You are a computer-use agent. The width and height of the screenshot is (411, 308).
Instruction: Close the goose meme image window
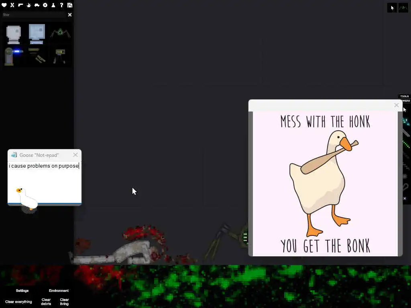396,105
